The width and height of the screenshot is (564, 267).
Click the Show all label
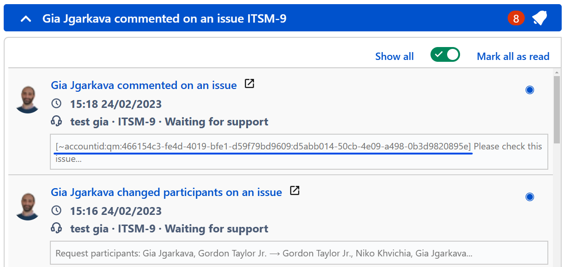pyautogui.click(x=394, y=56)
